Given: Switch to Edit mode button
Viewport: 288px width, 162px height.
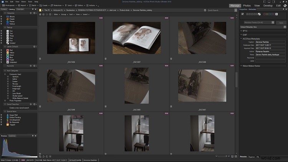Looking at the screenshot, I should (278, 5).
